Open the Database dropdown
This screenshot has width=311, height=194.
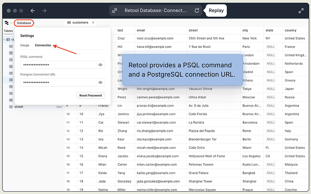pyautogui.click(x=24, y=23)
